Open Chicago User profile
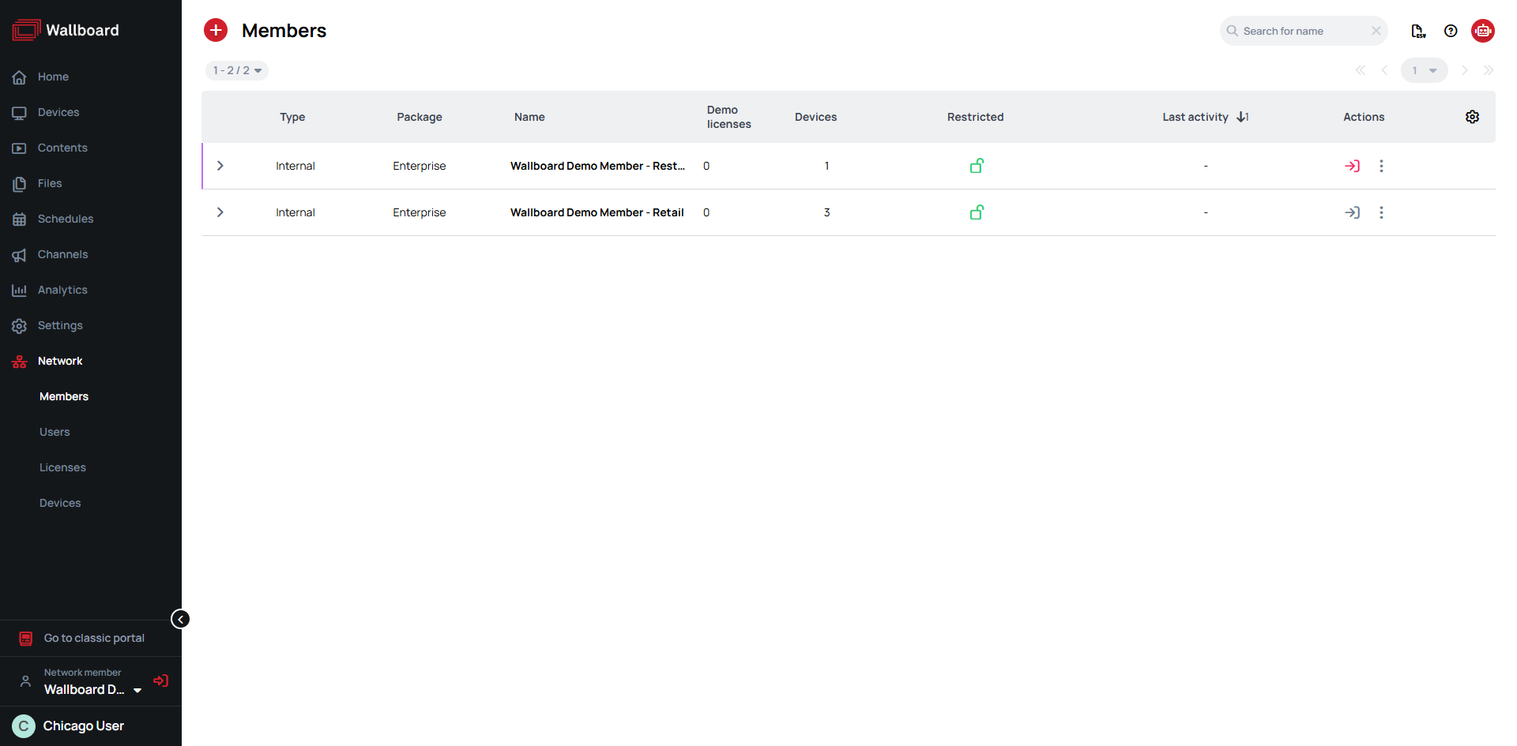This screenshot has width=1517, height=746. 83,725
